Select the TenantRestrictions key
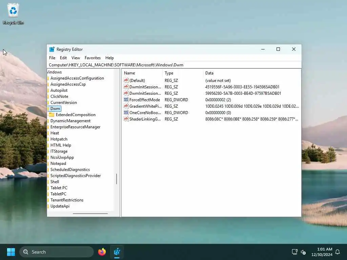The width and height of the screenshot is (347, 260). pos(67,200)
